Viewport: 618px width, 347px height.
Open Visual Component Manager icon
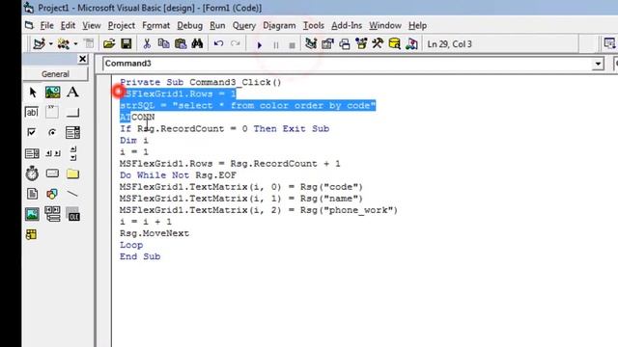(411, 44)
